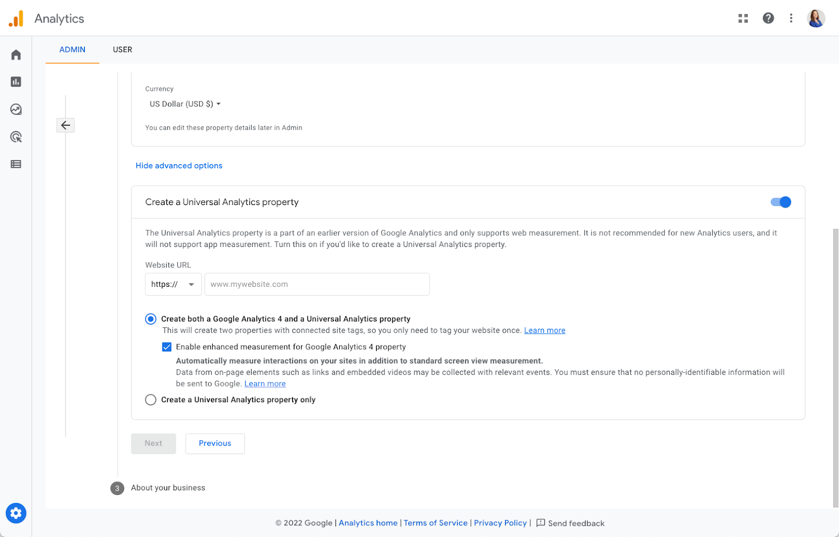Switch to the USER tab
The width and height of the screenshot is (839, 537).
click(x=123, y=50)
